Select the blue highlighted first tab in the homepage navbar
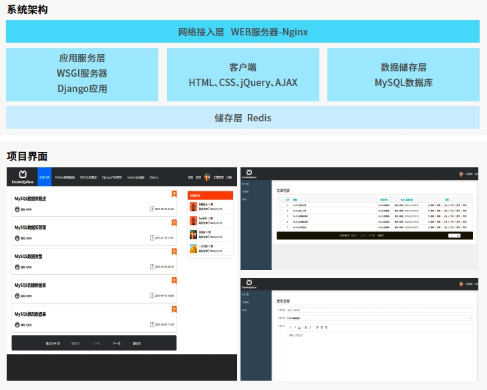487x390 pixels. pos(45,177)
